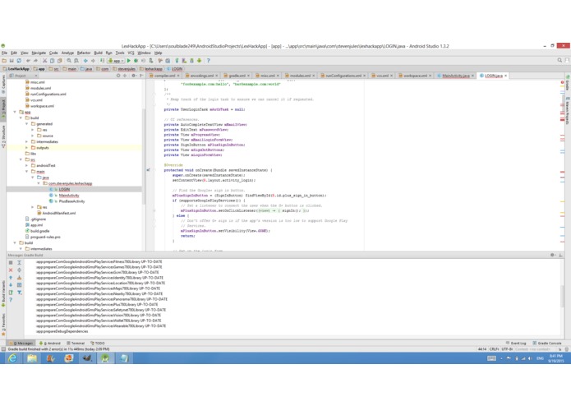The width and height of the screenshot is (571, 406).
Task: Open the app run configuration dropdown
Action: click(x=116, y=61)
